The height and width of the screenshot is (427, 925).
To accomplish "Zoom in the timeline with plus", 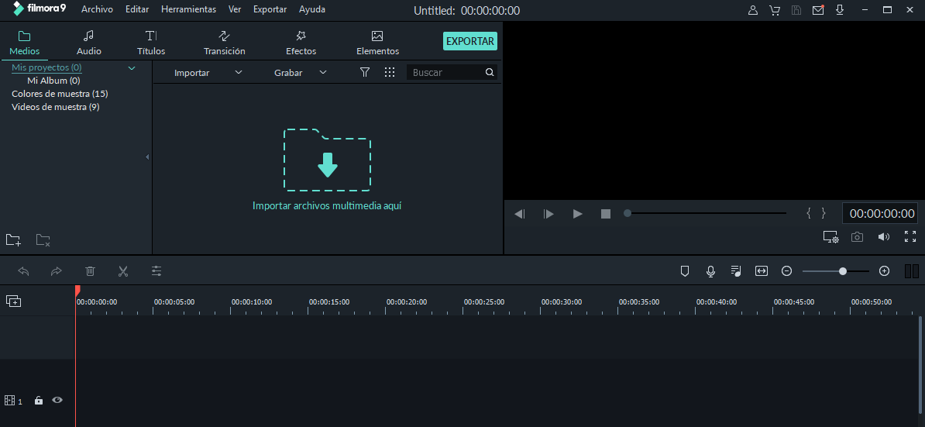I will [x=884, y=271].
